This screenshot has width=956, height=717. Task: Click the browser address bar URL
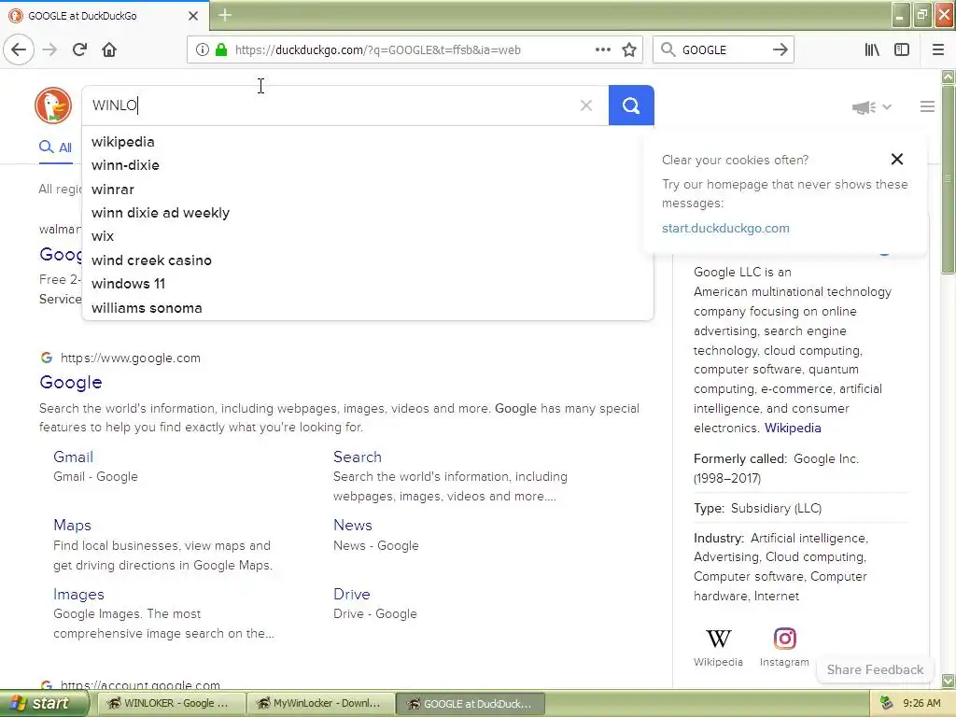pos(377,50)
